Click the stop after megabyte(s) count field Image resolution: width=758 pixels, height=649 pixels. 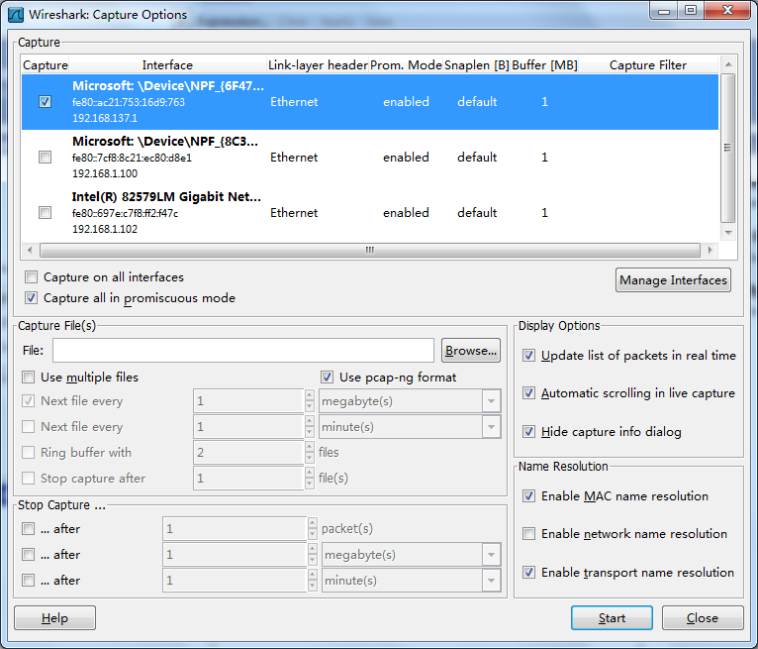pyautogui.click(x=235, y=555)
